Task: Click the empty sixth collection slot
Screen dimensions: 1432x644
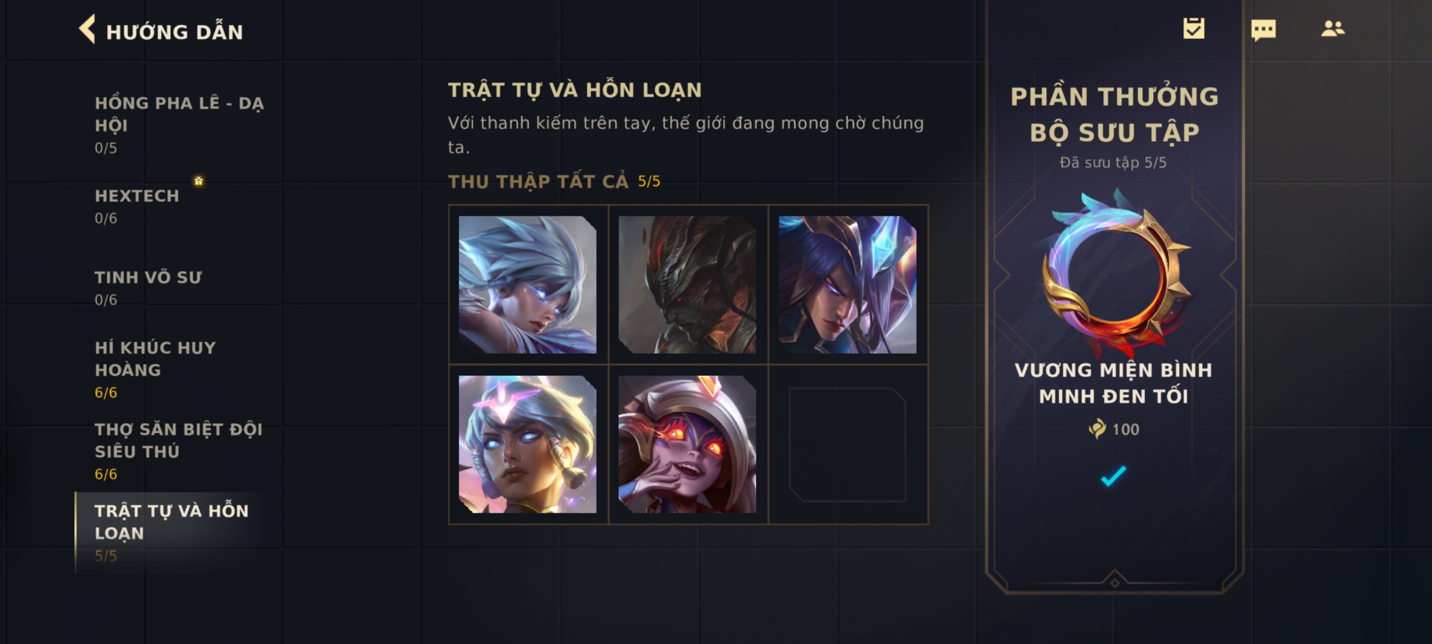Action: point(847,444)
